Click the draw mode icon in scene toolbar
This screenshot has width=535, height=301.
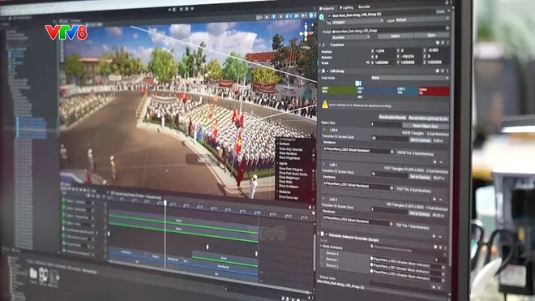click(259, 17)
